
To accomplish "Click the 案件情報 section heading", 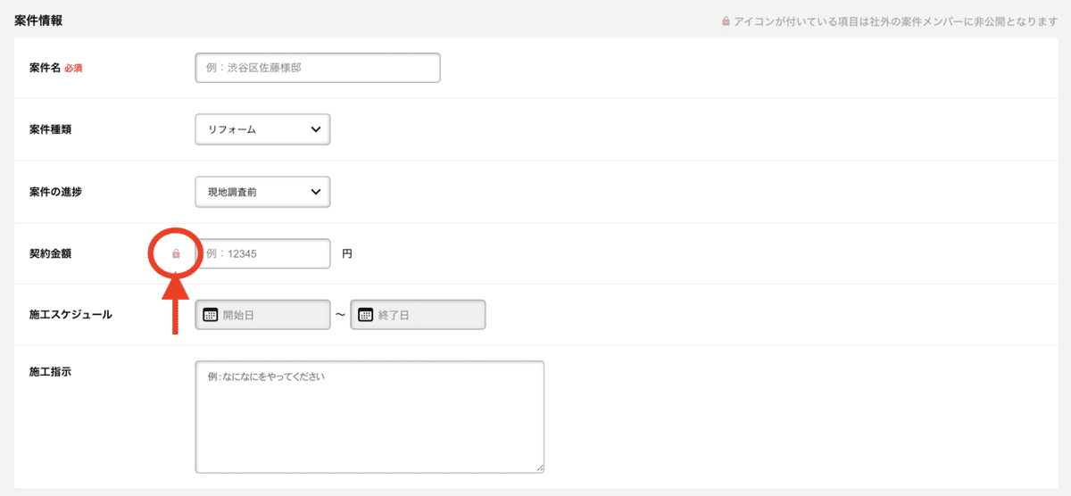I will (x=38, y=20).
